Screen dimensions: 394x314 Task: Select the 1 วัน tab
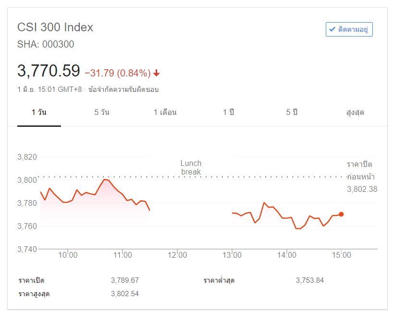point(39,113)
